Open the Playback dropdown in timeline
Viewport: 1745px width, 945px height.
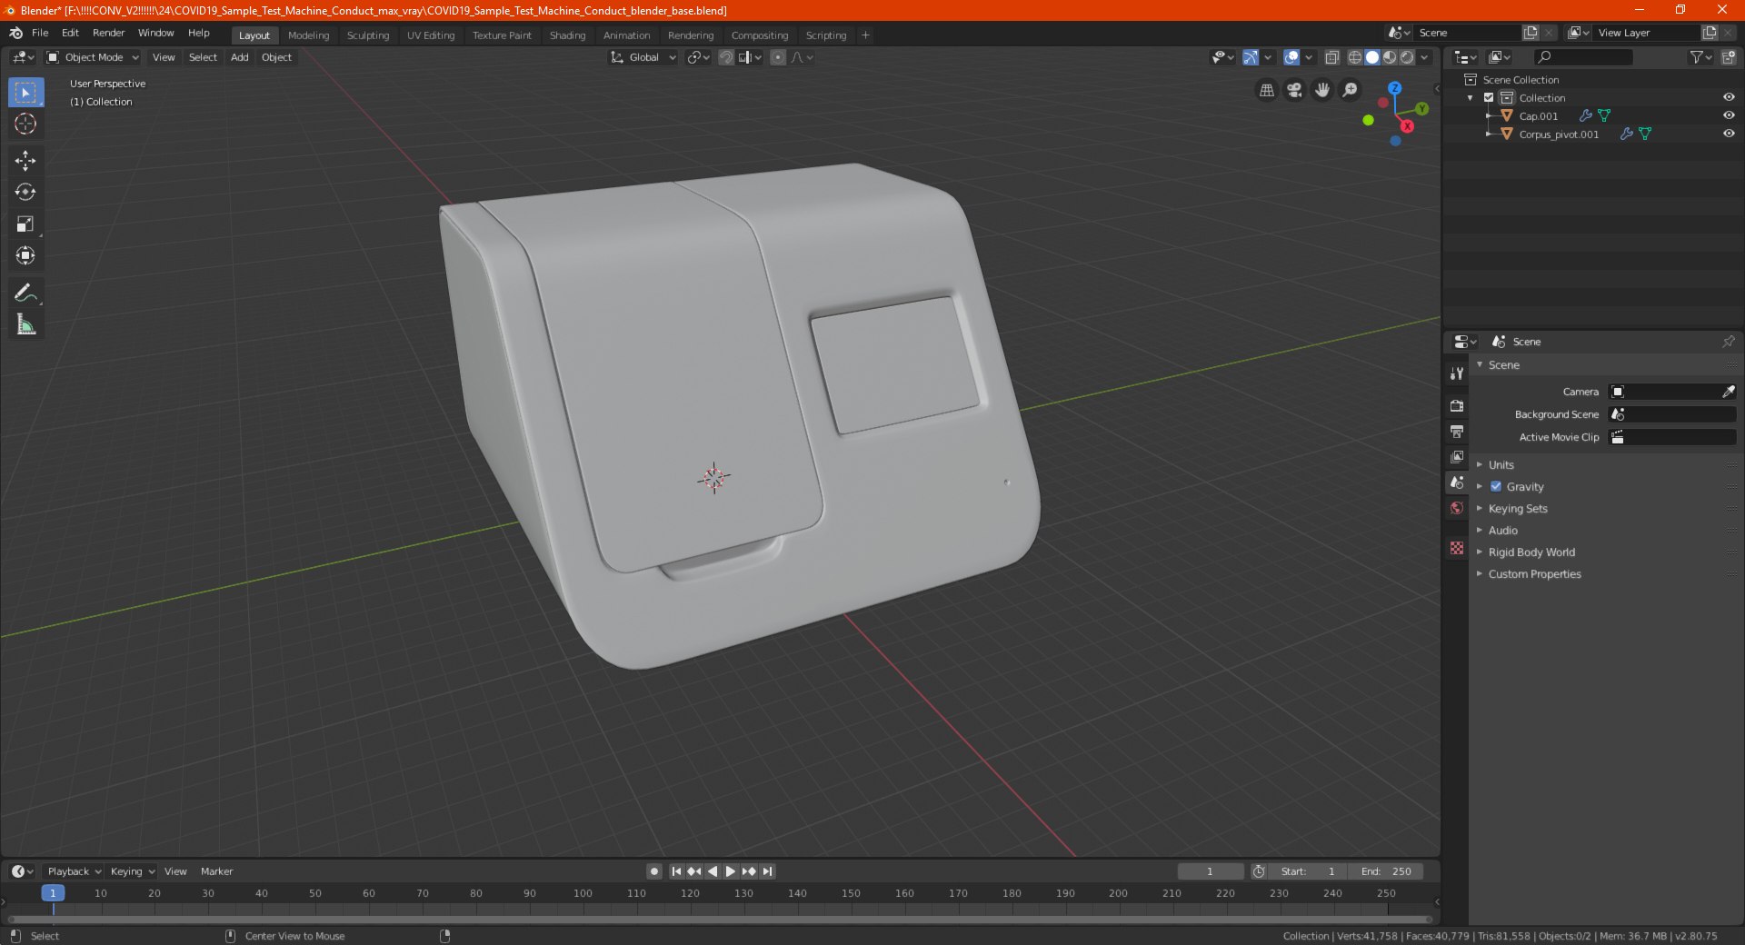[x=74, y=871]
